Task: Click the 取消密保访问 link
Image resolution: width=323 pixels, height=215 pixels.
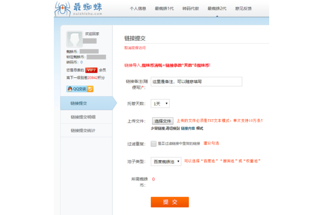Action: pyautogui.click(x=135, y=48)
